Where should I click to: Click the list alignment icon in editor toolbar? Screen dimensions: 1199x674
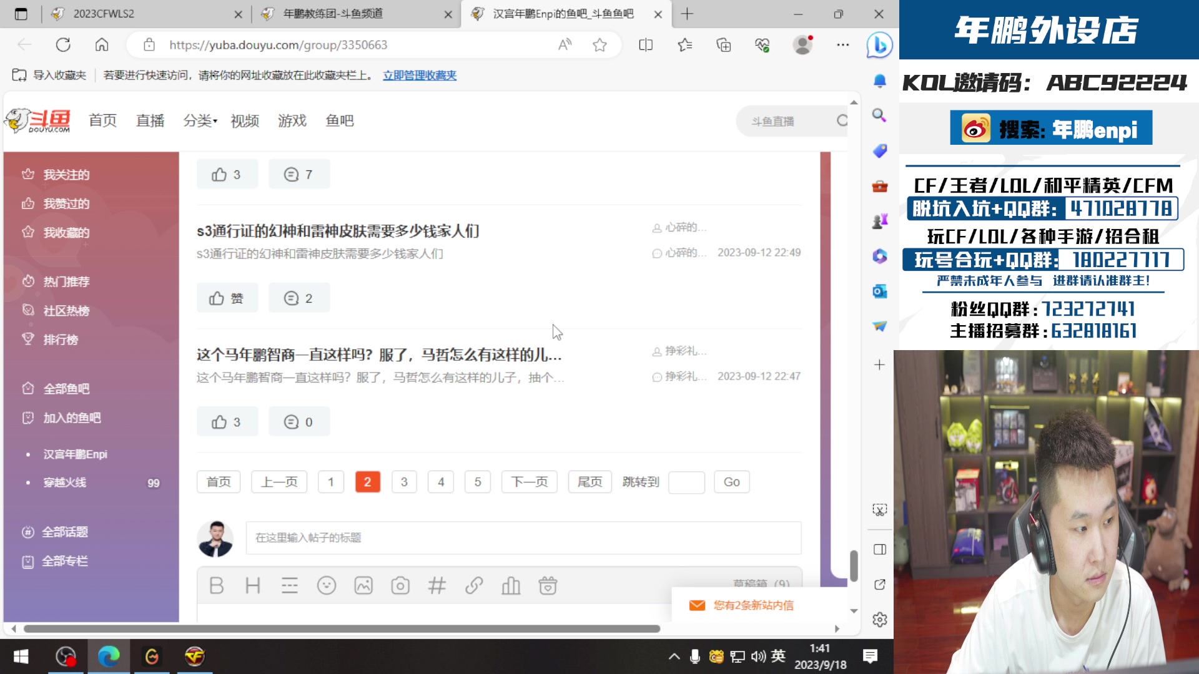(290, 585)
